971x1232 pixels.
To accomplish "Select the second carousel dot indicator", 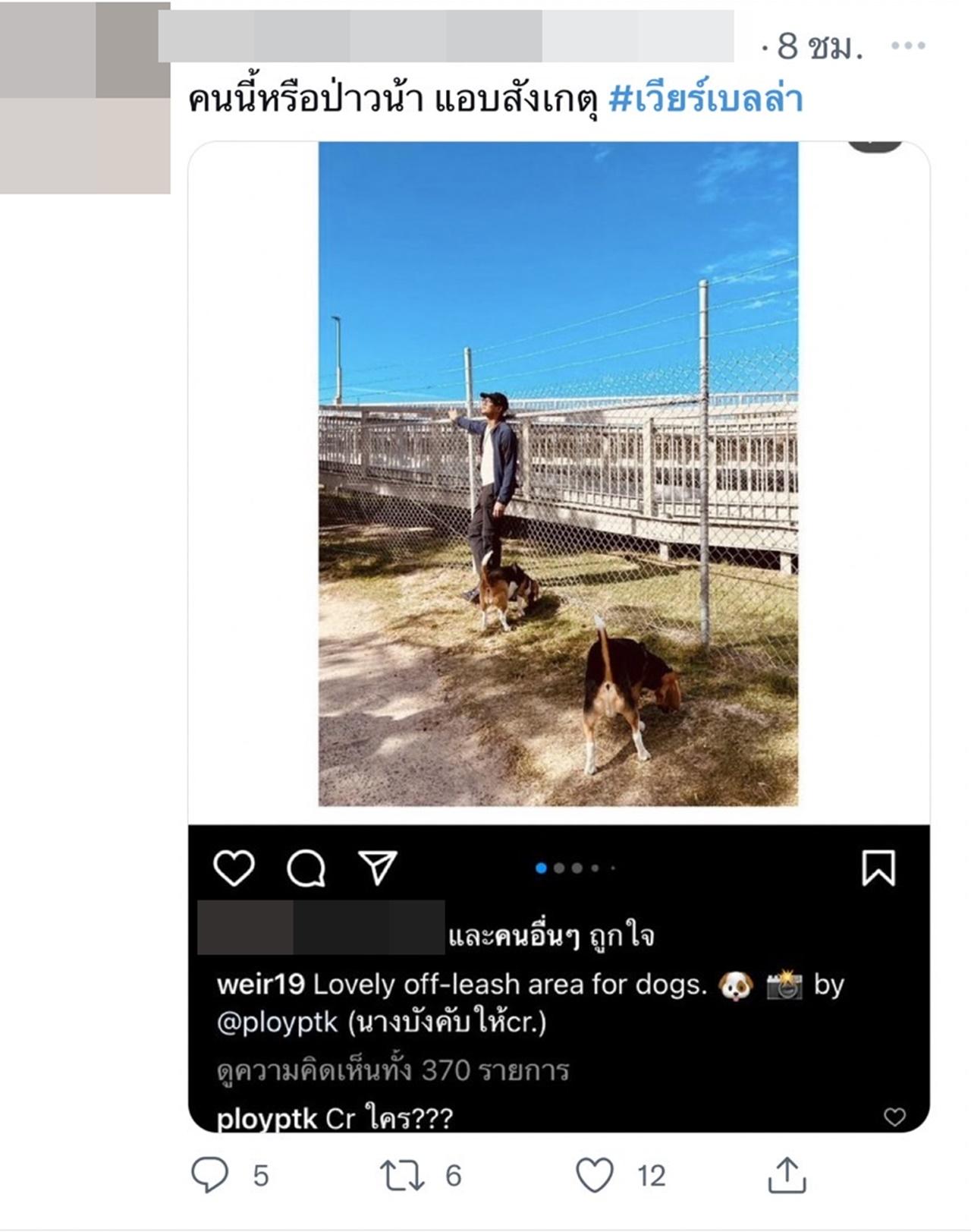I will (559, 868).
